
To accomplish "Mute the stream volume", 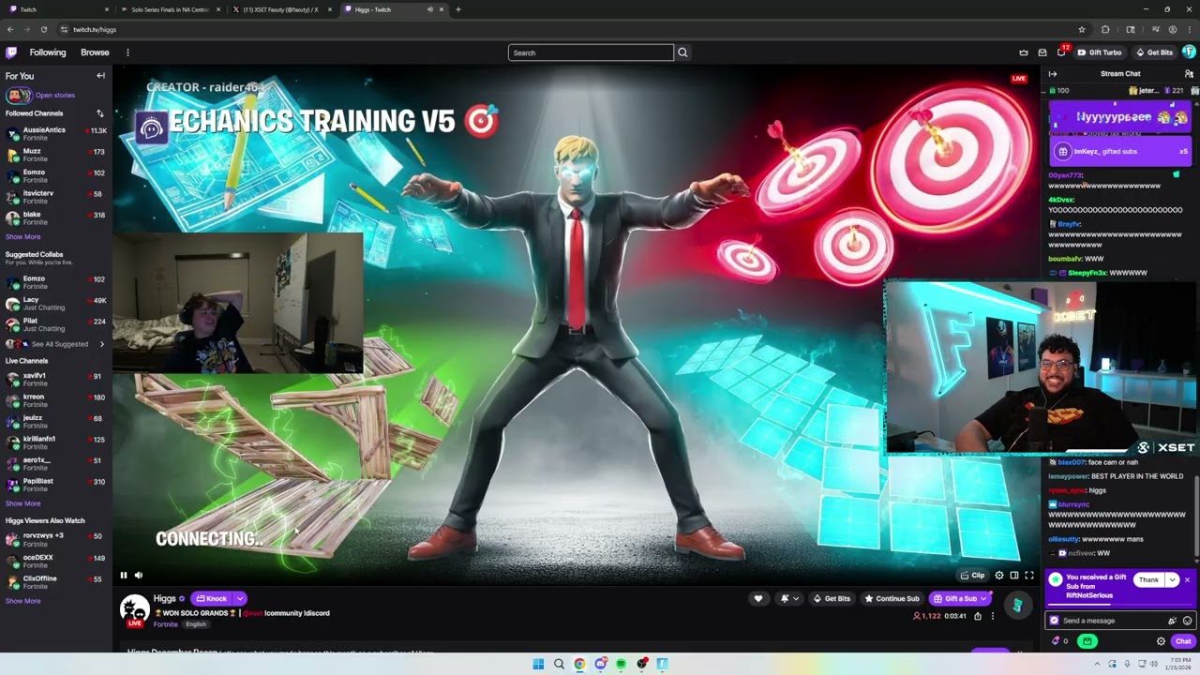I will pos(139,576).
